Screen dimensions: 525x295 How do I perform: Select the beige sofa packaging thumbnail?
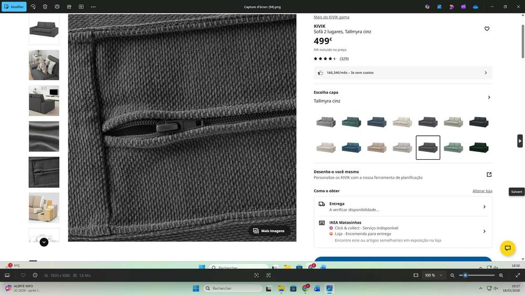pyautogui.click(x=44, y=208)
